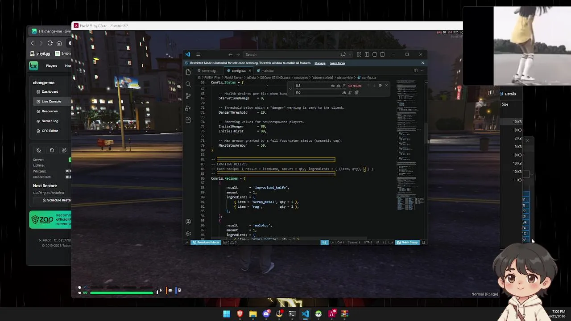The width and height of the screenshot is (571, 321).
Task: Toggle Use Regular Expression in find widget
Action: pyautogui.click(x=343, y=86)
